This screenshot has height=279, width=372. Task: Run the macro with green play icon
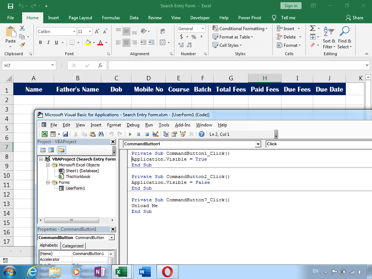click(x=130, y=134)
